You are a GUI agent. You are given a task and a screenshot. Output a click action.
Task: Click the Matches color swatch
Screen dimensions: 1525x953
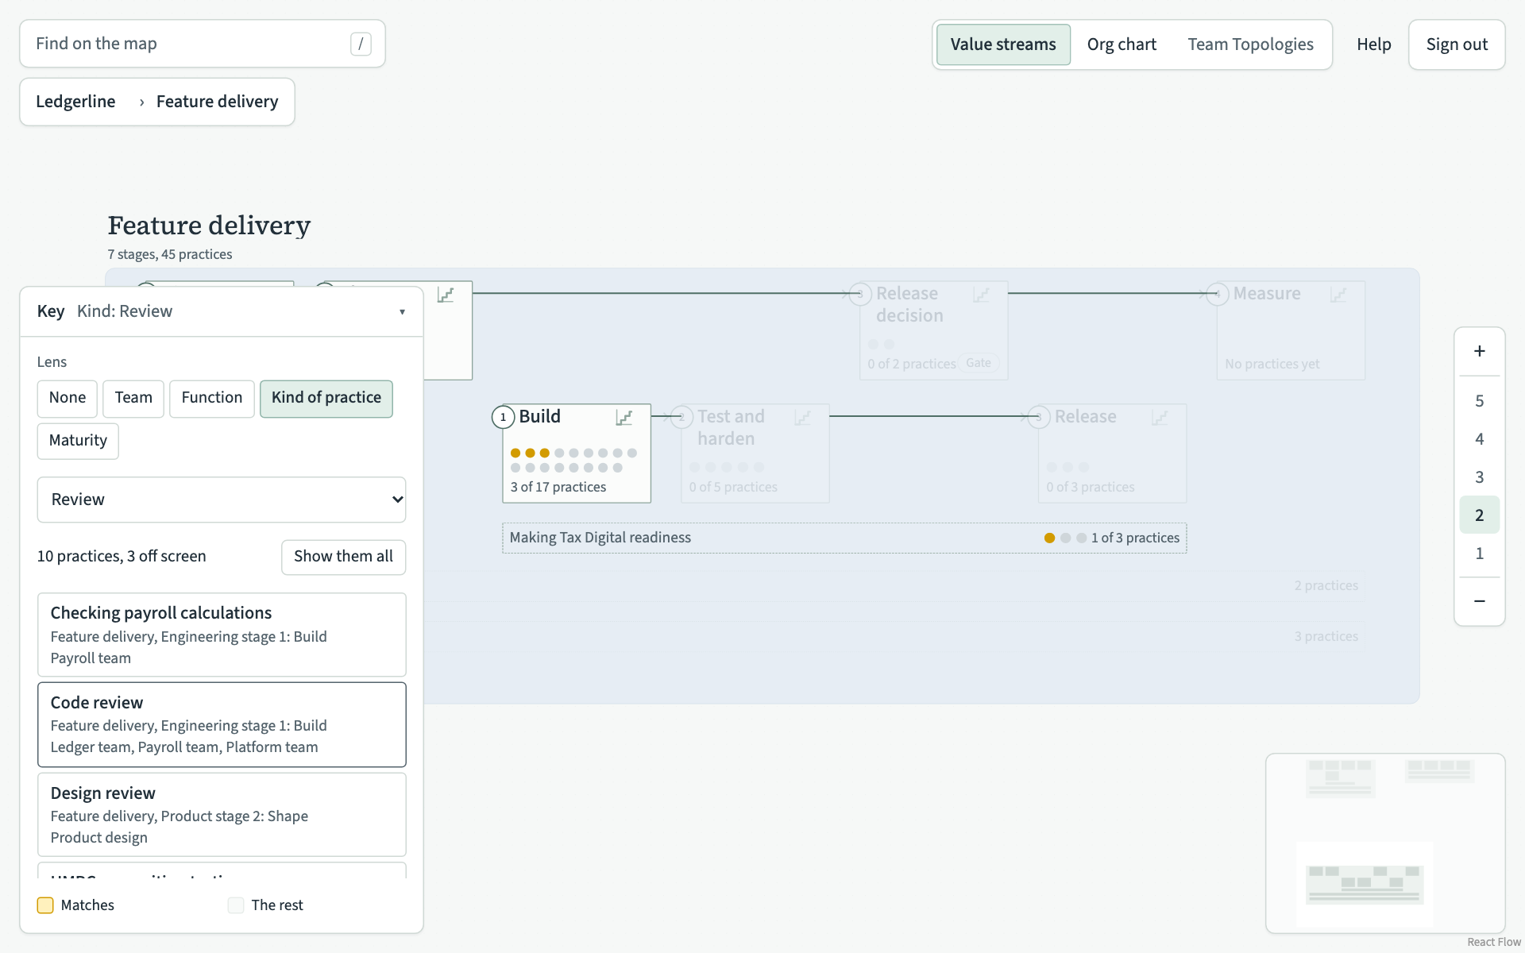[x=45, y=905]
